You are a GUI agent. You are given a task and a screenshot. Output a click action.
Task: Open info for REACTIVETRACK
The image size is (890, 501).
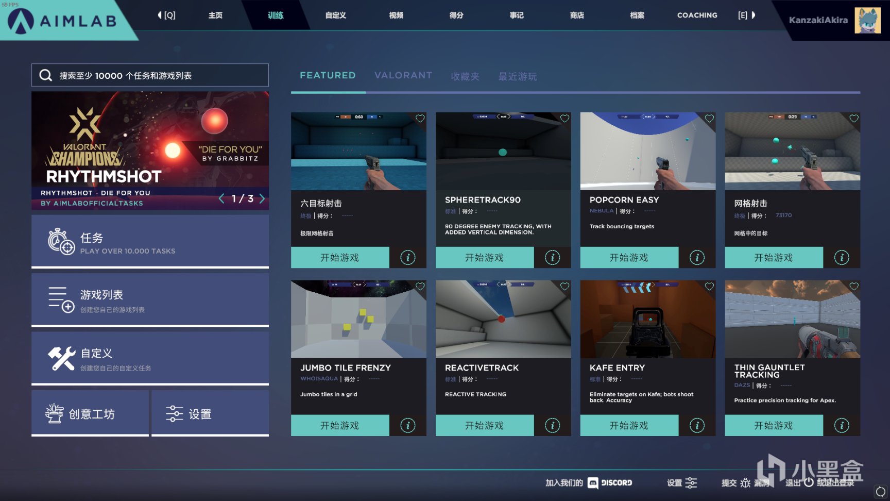tap(553, 425)
